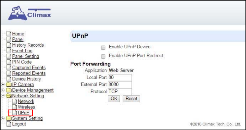Viewport: 246px width, 130px height.
Task: Click the Device Management folder icon
Action: tap(9, 90)
